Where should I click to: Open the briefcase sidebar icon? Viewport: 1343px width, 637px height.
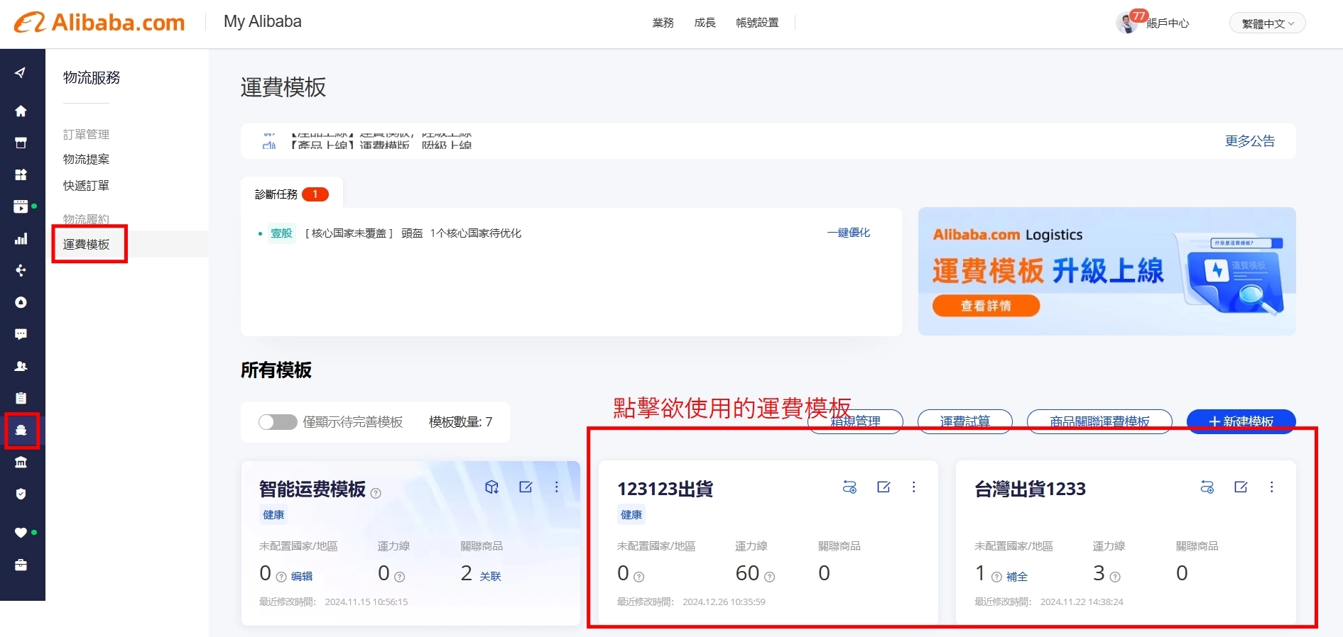[21, 565]
